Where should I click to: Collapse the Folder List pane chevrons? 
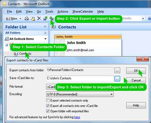click(x=45, y=26)
